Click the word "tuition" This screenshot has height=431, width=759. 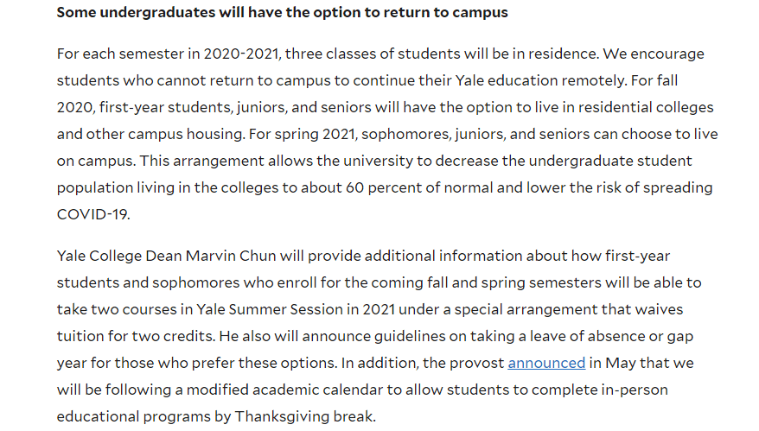[82, 336]
